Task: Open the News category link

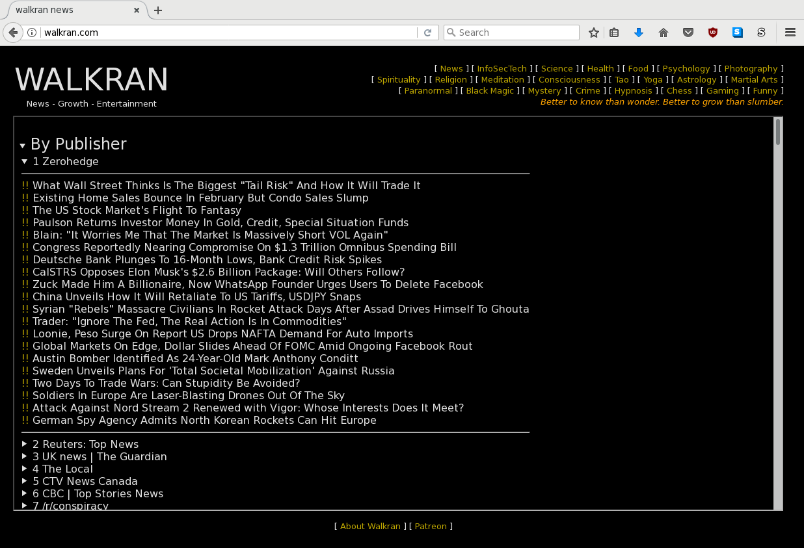Action: [x=451, y=68]
